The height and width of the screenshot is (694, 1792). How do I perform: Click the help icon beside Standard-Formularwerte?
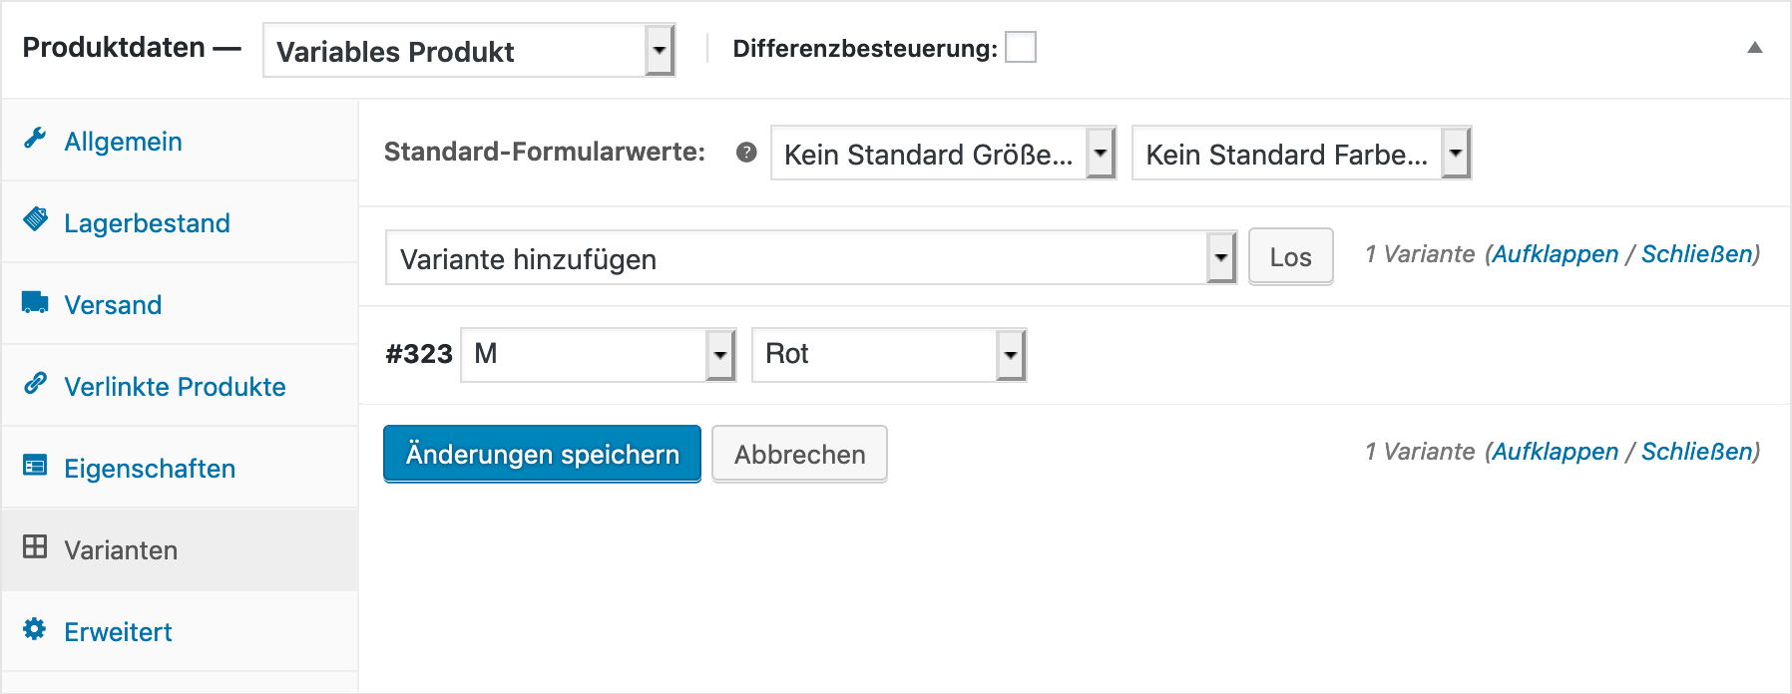tap(746, 153)
